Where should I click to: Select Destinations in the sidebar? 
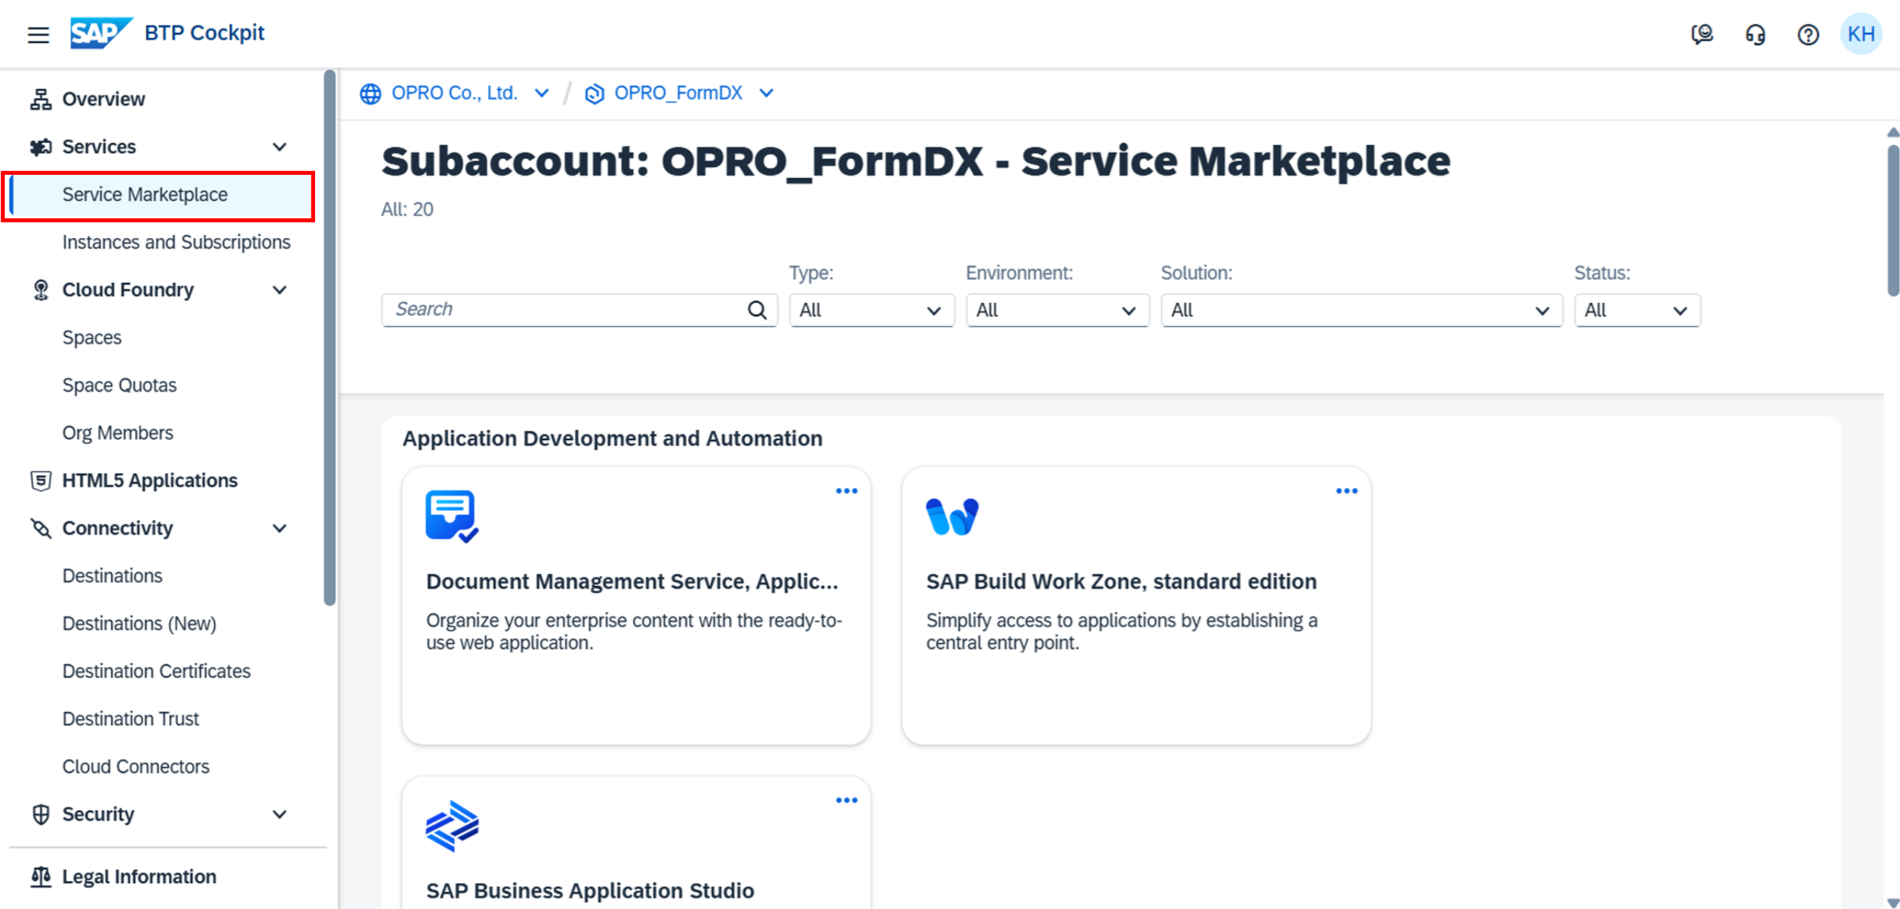coord(112,576)
